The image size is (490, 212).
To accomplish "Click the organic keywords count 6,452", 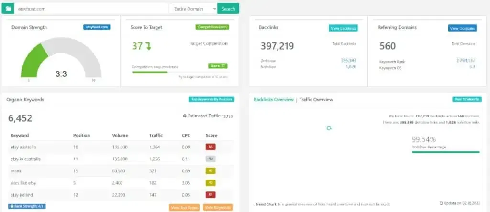I will 20,118.
